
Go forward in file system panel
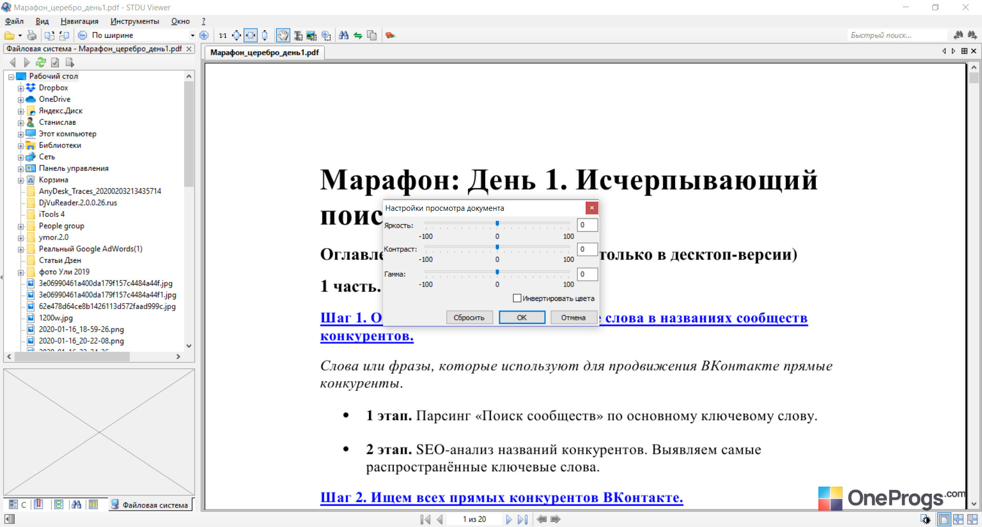tap(27, 62)
